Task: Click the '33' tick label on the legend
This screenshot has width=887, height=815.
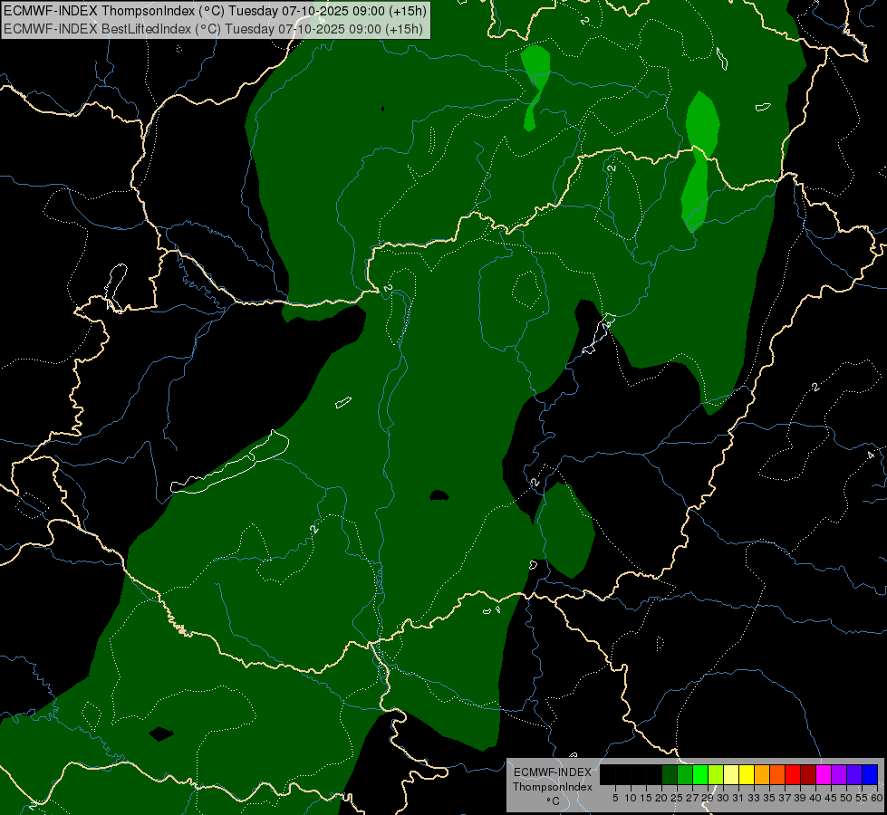Action: [x=754, y=798]
